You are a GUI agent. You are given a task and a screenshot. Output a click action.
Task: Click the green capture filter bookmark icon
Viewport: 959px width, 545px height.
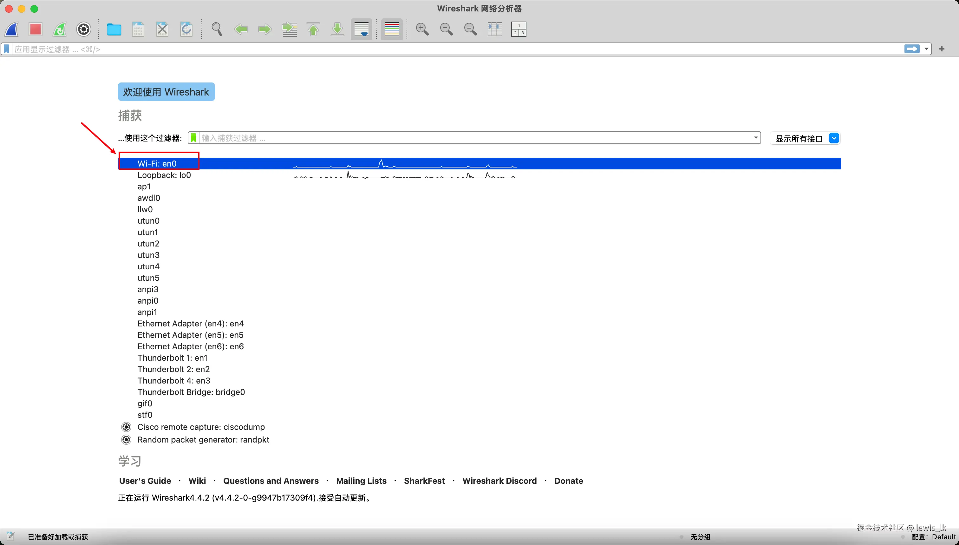pos(193,138)
